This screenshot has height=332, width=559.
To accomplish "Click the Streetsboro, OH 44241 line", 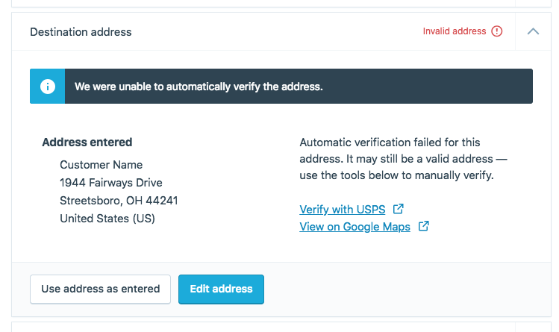I will [x=119, y=201].
